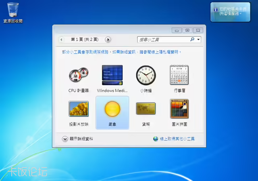Minimize the gadget gallery window
258x181 pixels.
click(177, 30)
